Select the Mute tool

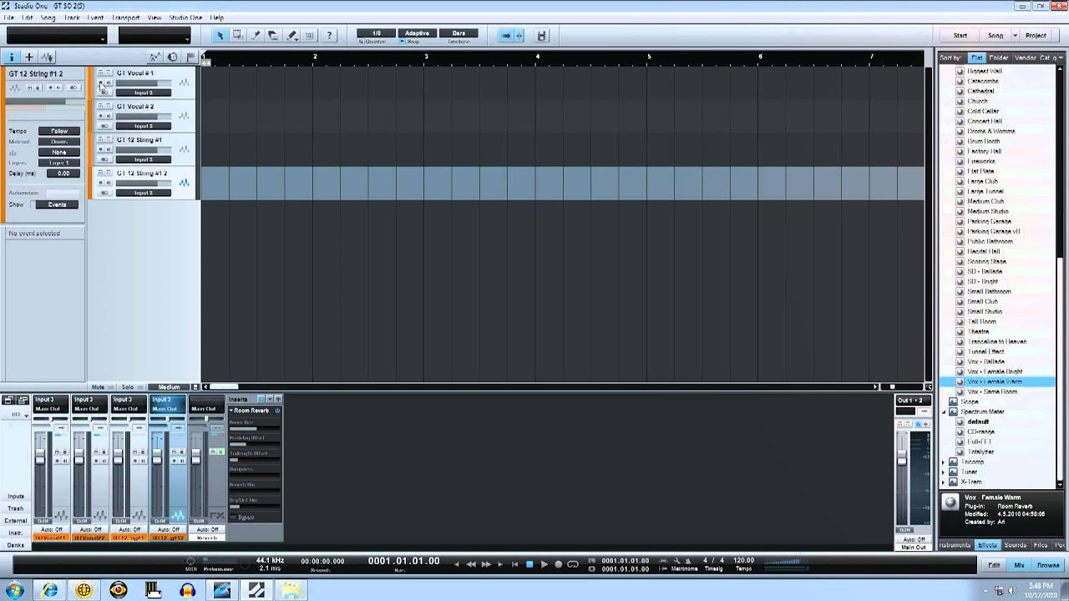point(311,35)
